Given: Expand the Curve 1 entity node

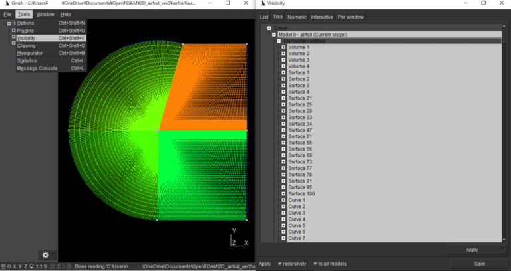Looking at the screenshot, I should coord(283,200).
